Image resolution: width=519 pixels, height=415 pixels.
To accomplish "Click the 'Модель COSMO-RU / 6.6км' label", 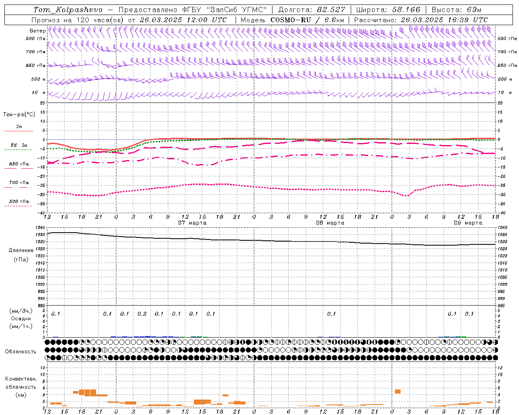I will coord(292,20).
